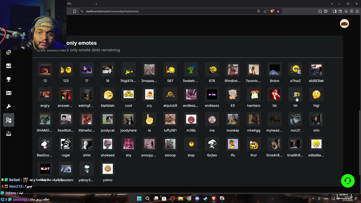This screenshot has height=203, width=361.
Task: Click the ENG language indicator
Action: (x=326, y=199)
